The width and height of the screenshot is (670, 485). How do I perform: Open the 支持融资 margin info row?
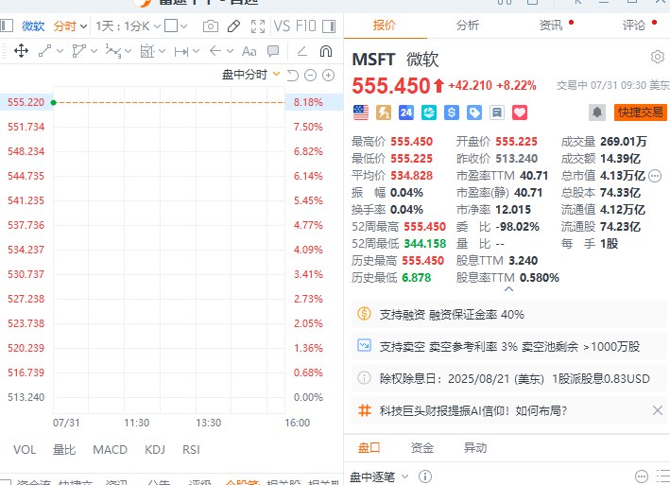pos(509,315)
